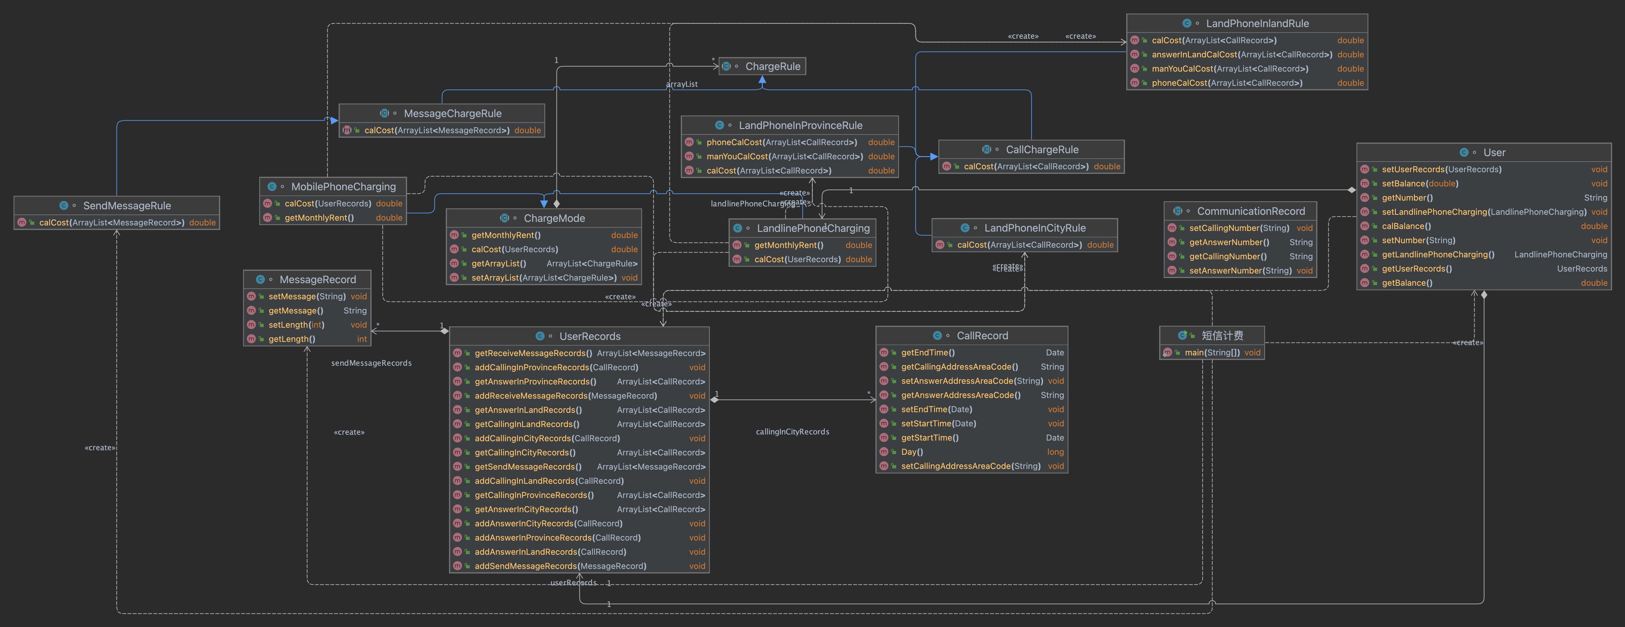Click the method icon beside getEndTime() in CallRecord
This screenshot has width=1625, height=627.
click(x=884, y=353)
